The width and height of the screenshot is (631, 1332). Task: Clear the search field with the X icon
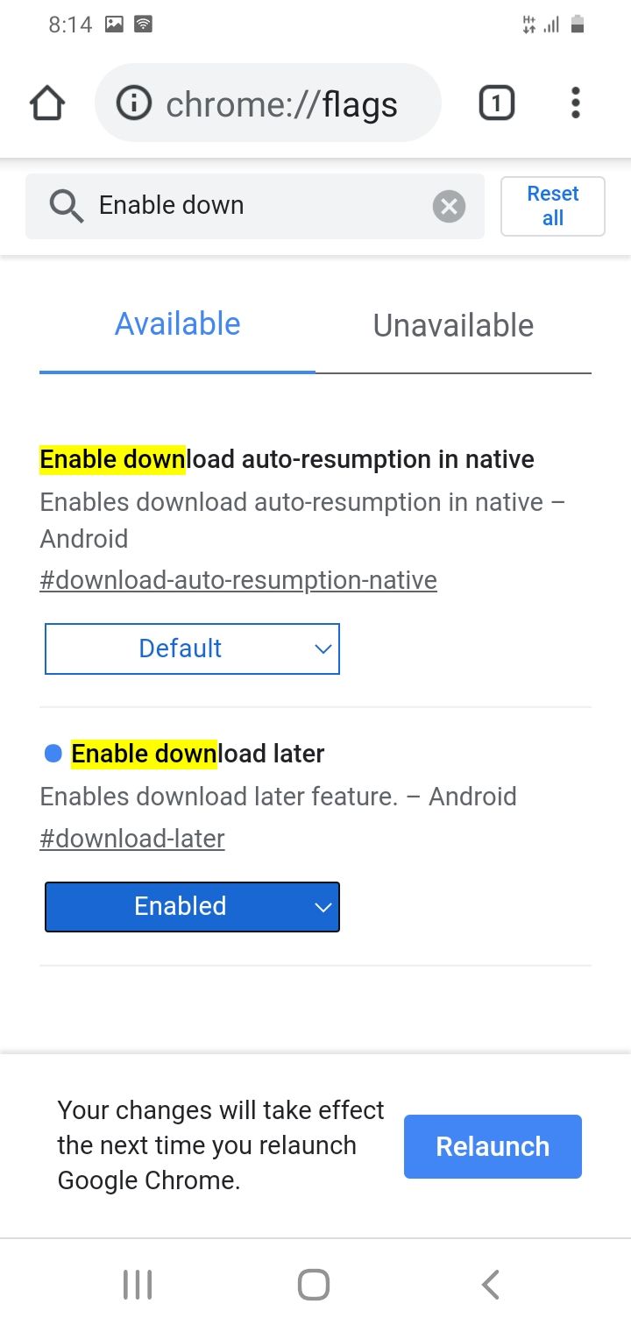[449, 206]
